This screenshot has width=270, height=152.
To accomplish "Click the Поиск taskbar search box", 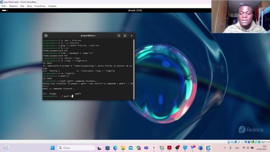I will (76, 148).
